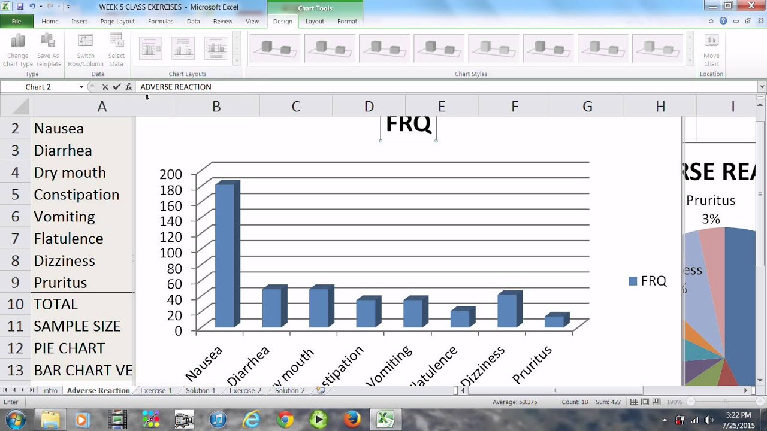Go to first sheet navigation arrow
The image size is (767, 431).
coord(5,390)
